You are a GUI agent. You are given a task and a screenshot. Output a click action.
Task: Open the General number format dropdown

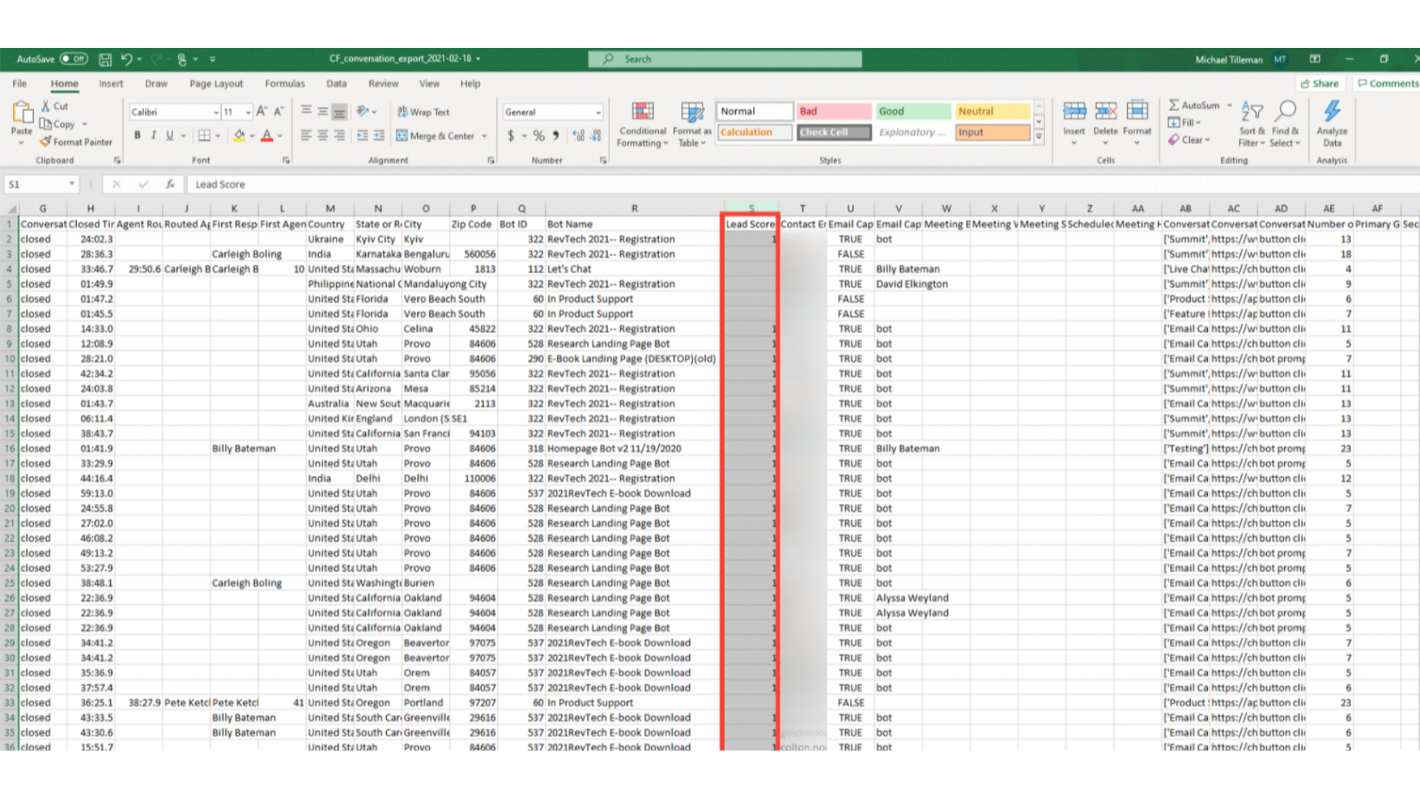(x=598, y=112)
